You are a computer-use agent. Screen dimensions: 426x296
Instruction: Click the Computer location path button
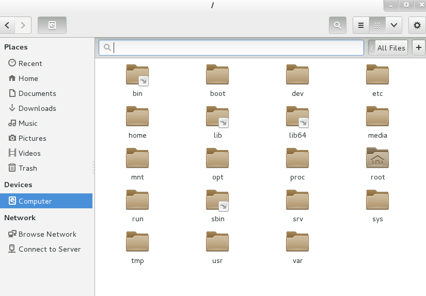click(52, 25)
